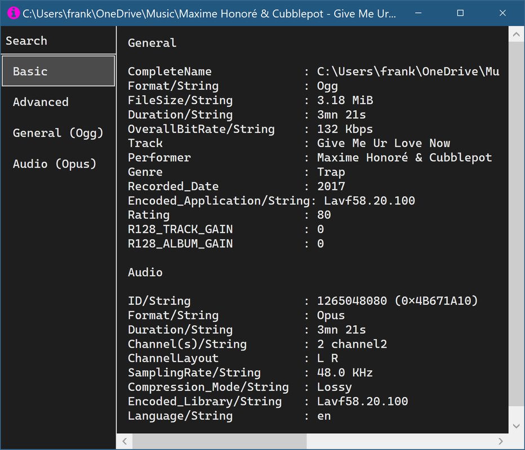Click the vertical scrollbar up arrow

coord(517,34)
